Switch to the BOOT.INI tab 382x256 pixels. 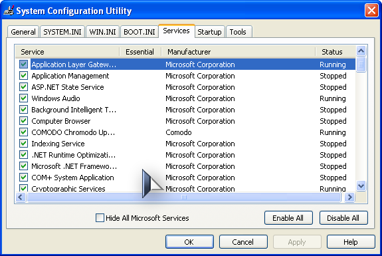point(140,32)
